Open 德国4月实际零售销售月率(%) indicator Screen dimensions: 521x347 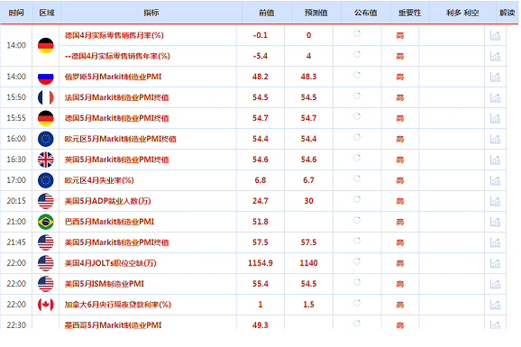tap(114, 35)
